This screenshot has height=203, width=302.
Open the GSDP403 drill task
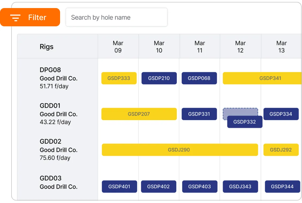[x=200, y=186]
